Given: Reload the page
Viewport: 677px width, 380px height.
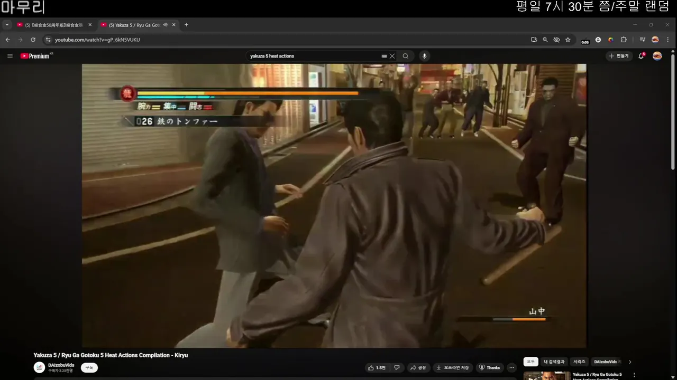Looking at the screenshot, I should tap(33, 40).
